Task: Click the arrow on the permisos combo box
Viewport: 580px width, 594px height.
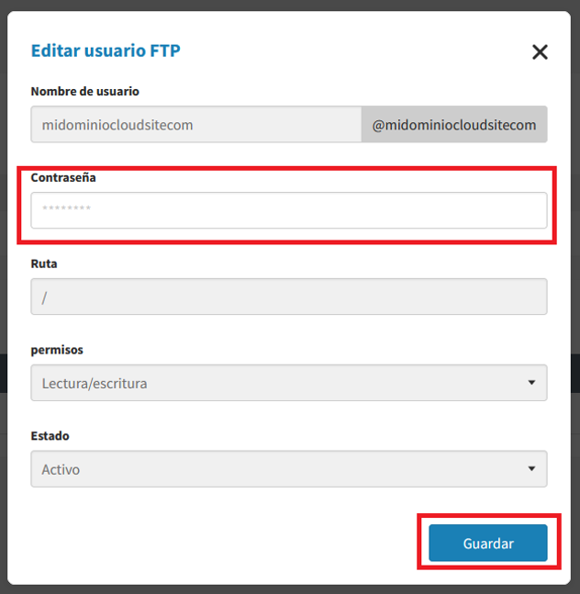Action: click(x=531, y=383)
